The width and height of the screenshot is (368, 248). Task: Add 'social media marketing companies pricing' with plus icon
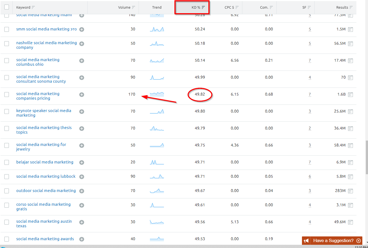pyautogui.click(x=82, y=95)
